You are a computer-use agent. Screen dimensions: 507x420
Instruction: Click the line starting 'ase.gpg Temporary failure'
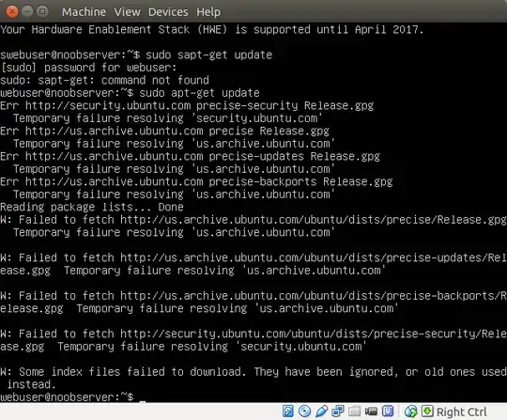coord(183,347)
